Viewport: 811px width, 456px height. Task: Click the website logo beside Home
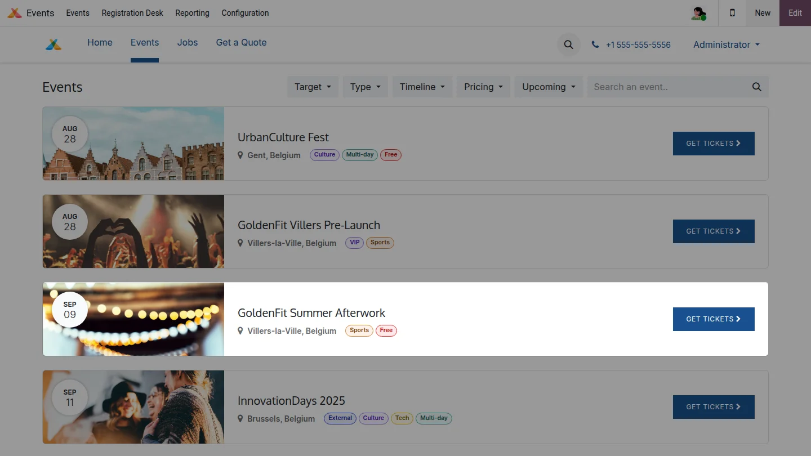coord(54,44)
